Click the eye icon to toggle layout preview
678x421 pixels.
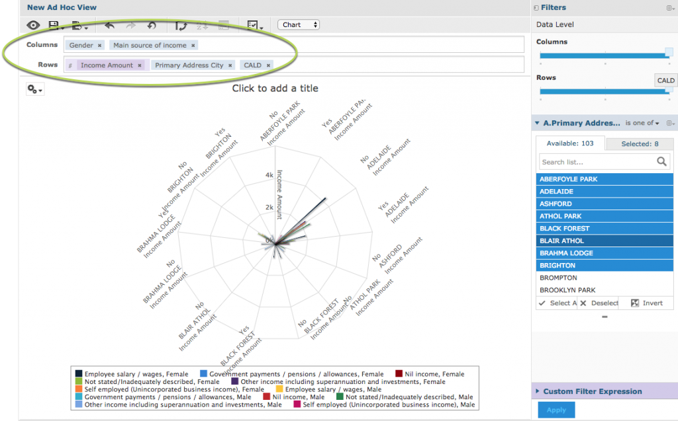pyautogui.click(x=32, y=25)
